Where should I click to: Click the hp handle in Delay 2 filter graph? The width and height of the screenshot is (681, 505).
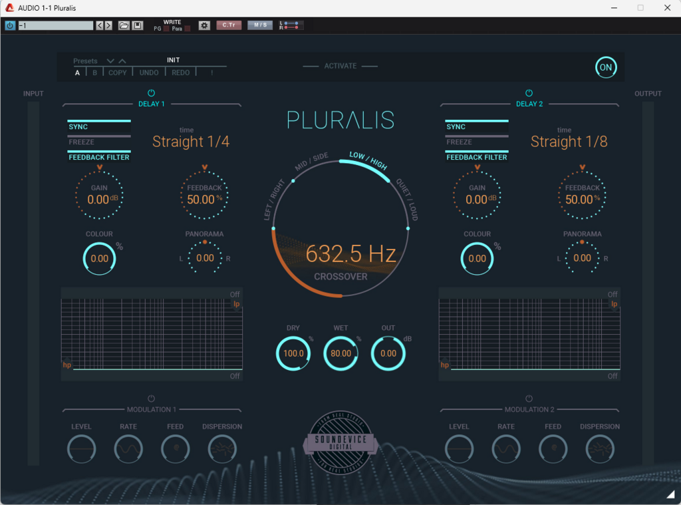click(x=445, y=365)
